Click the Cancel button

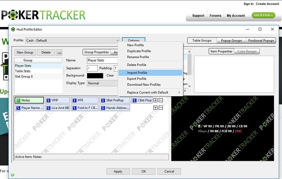169,171
